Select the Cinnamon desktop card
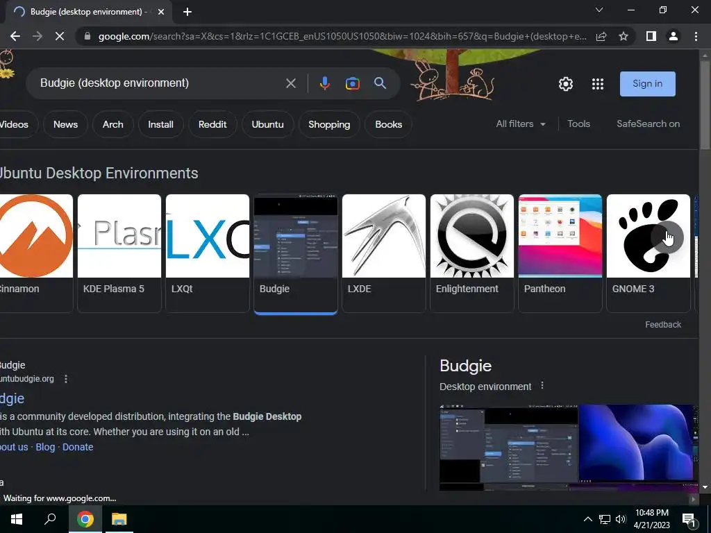This screenshot has width=711, height=533. click(36, 253)
